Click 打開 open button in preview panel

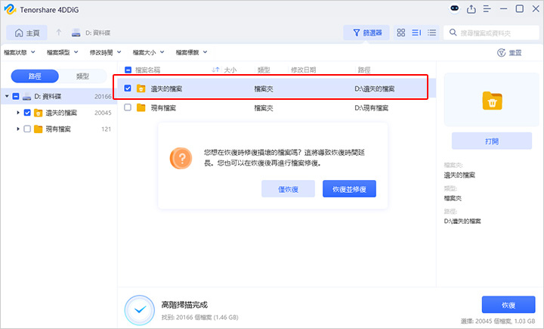click(492, 141)
